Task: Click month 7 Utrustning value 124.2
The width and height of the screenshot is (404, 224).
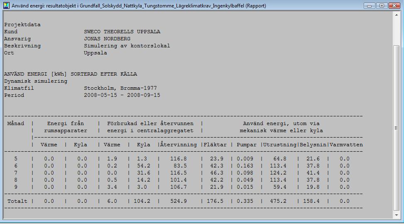Action: tap(278, 173)
